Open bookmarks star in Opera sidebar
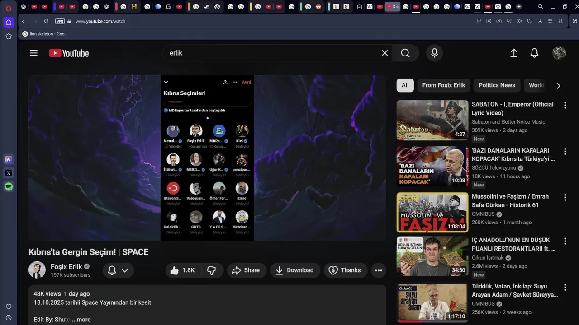 pyautogui.click(x=8, y=36)
